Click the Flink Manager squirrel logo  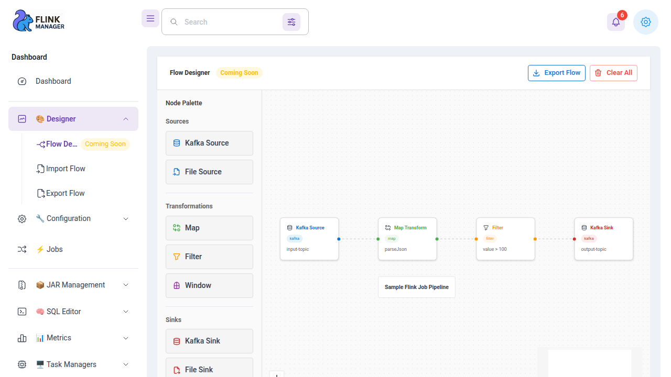pyautogui.click(x=38, y=21)
